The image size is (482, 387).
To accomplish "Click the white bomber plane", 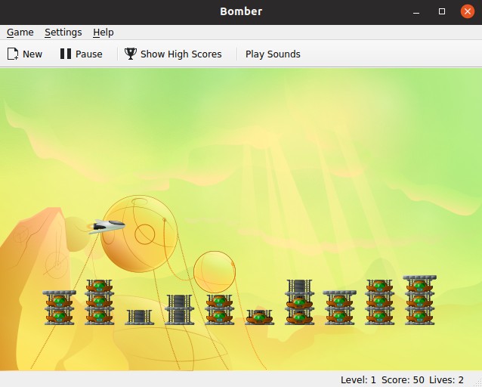I will [x=107, y=227].
